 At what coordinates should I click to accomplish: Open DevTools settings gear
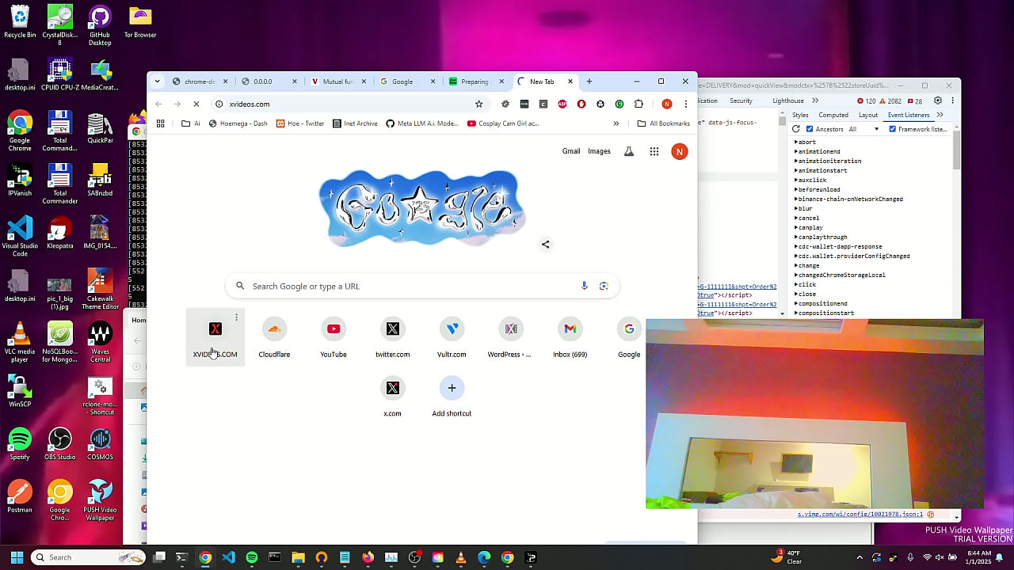pos(938,101)
